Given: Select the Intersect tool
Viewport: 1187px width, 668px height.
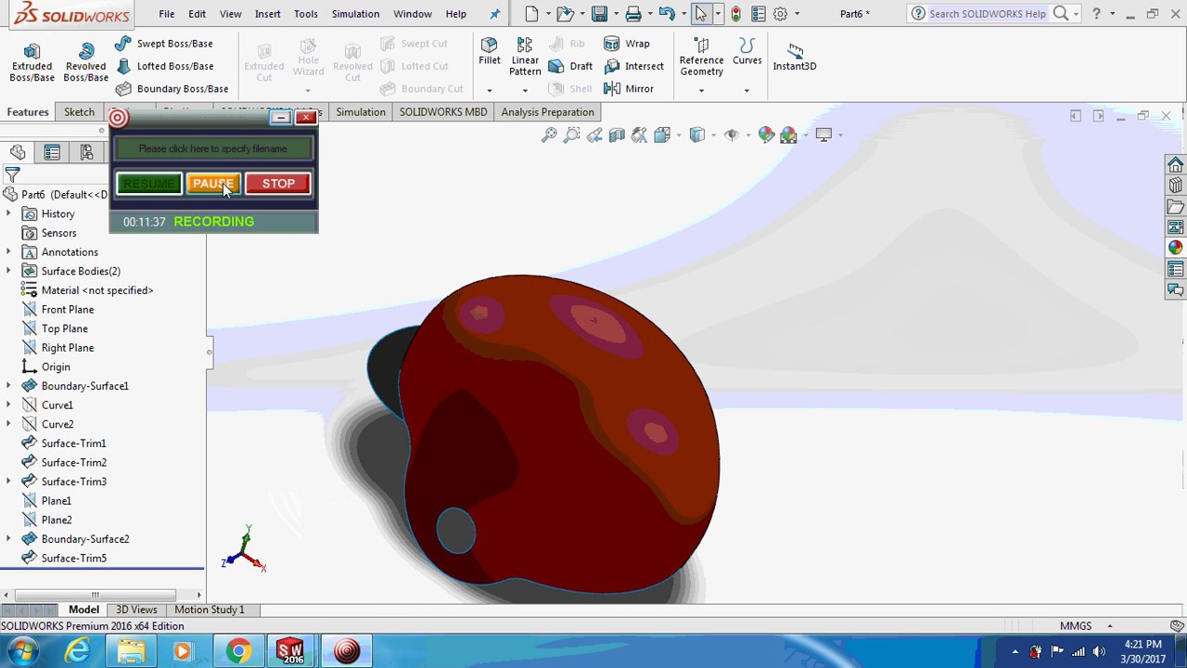Looking at the screenshot, I should click(x=633, y=66).
